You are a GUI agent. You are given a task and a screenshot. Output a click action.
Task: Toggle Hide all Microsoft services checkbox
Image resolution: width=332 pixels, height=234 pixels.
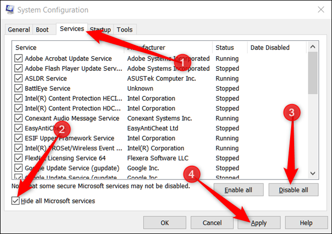coord(15,200)
